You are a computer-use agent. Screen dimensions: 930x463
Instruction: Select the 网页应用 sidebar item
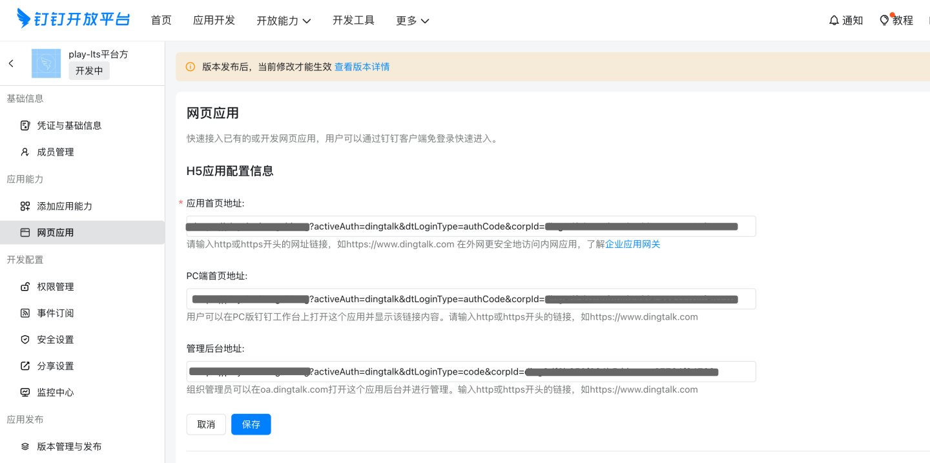(x=55, y=232)
